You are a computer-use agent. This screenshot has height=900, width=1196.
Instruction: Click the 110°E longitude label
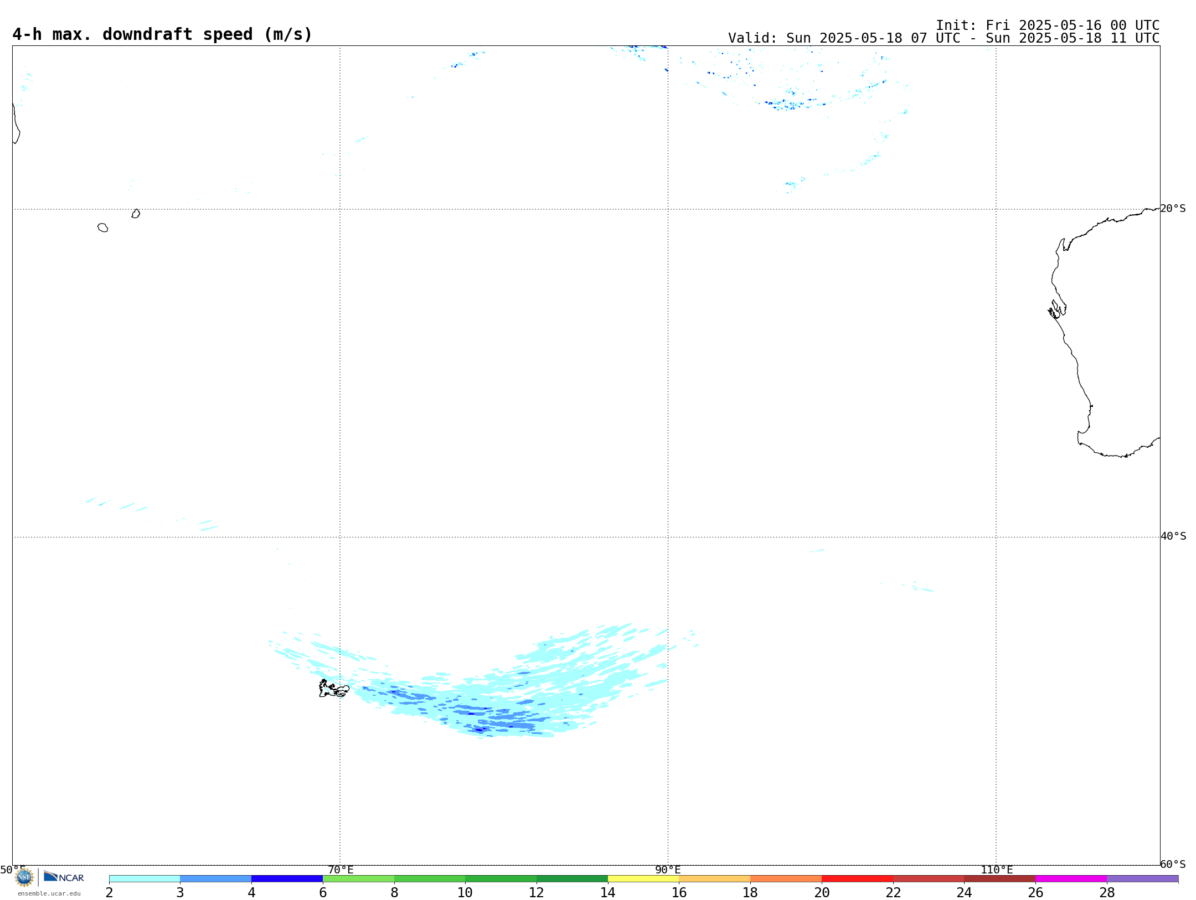(997, 870)
